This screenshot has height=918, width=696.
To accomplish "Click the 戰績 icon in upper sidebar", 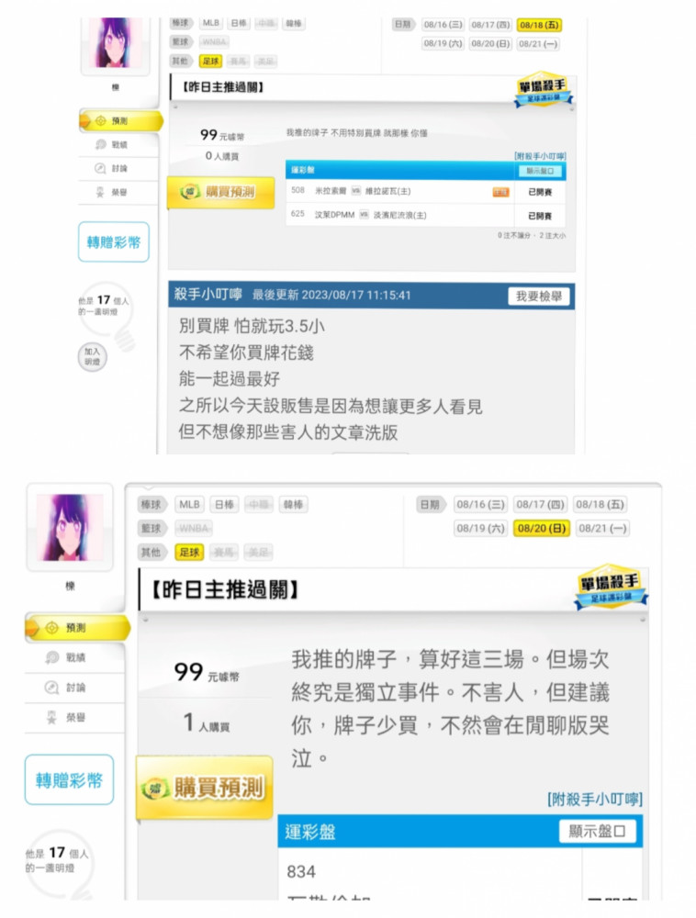I will [x=101, y=144].
